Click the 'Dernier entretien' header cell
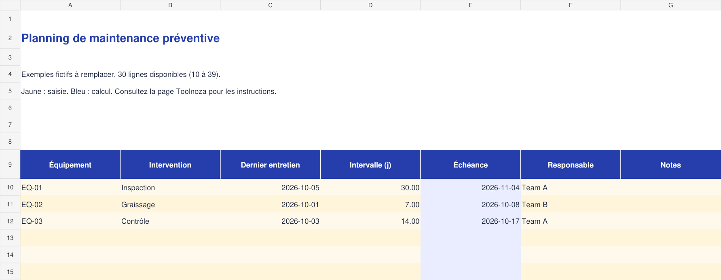This screenshot has height=280, width=721. 270,165
